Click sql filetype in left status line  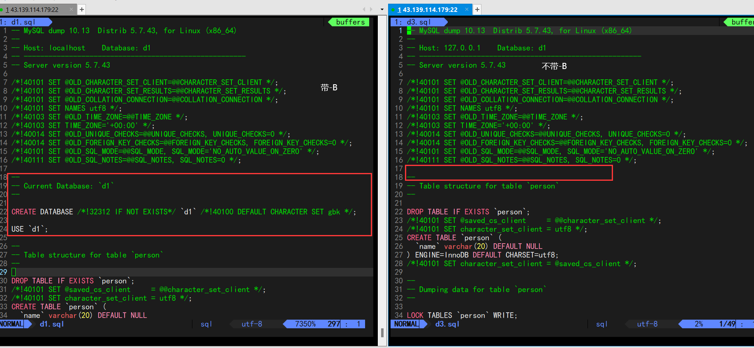[206, 324]
